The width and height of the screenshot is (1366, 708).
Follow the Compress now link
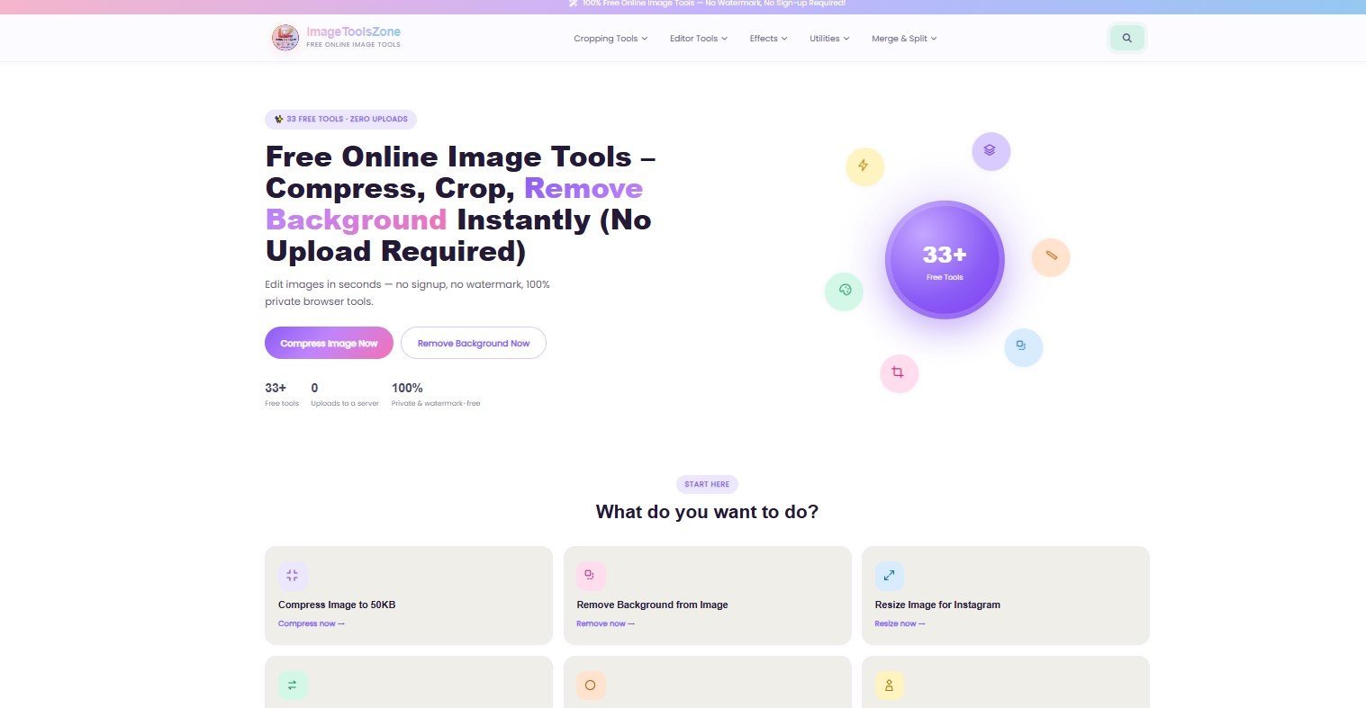[312, 623]
